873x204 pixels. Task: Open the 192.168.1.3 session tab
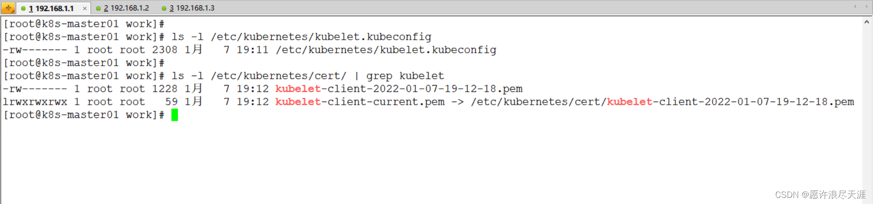[192, 8]
